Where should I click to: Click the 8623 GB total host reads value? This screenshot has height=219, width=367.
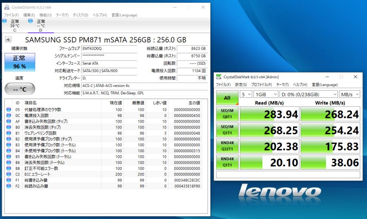coord(192,48)
